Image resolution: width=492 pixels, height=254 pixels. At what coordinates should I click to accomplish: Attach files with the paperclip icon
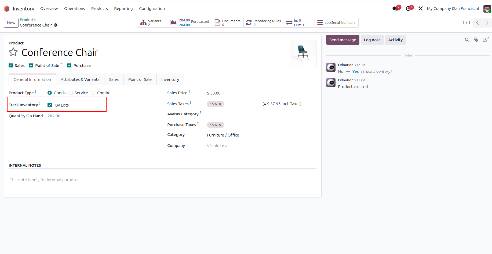[x=476, y=40]
